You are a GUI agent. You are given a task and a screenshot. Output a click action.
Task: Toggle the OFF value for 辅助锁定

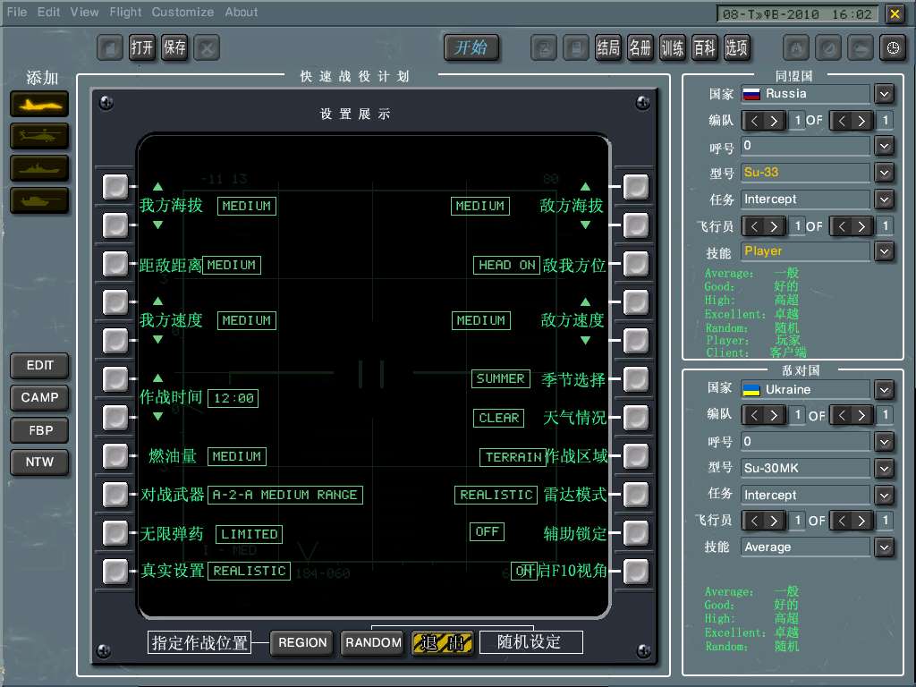[x=487, y=531]
